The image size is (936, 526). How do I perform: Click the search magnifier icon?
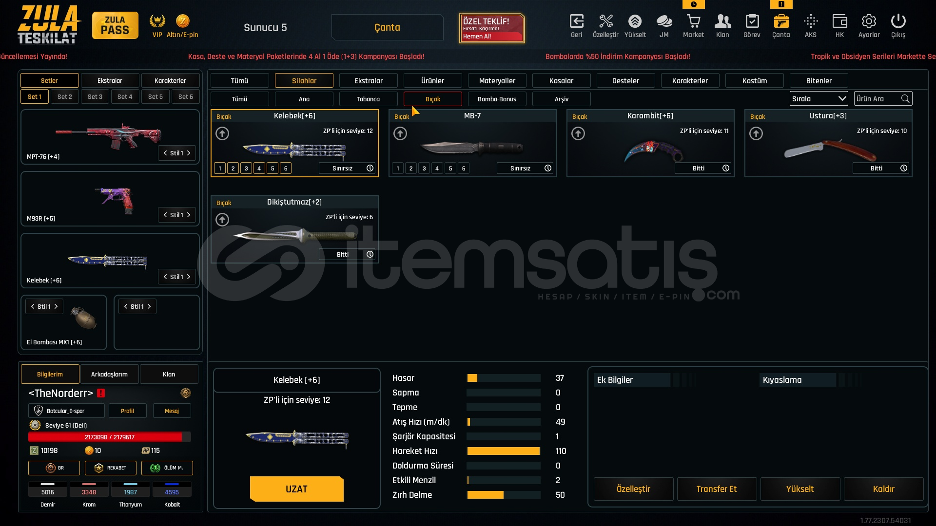[x=905, y=99]
